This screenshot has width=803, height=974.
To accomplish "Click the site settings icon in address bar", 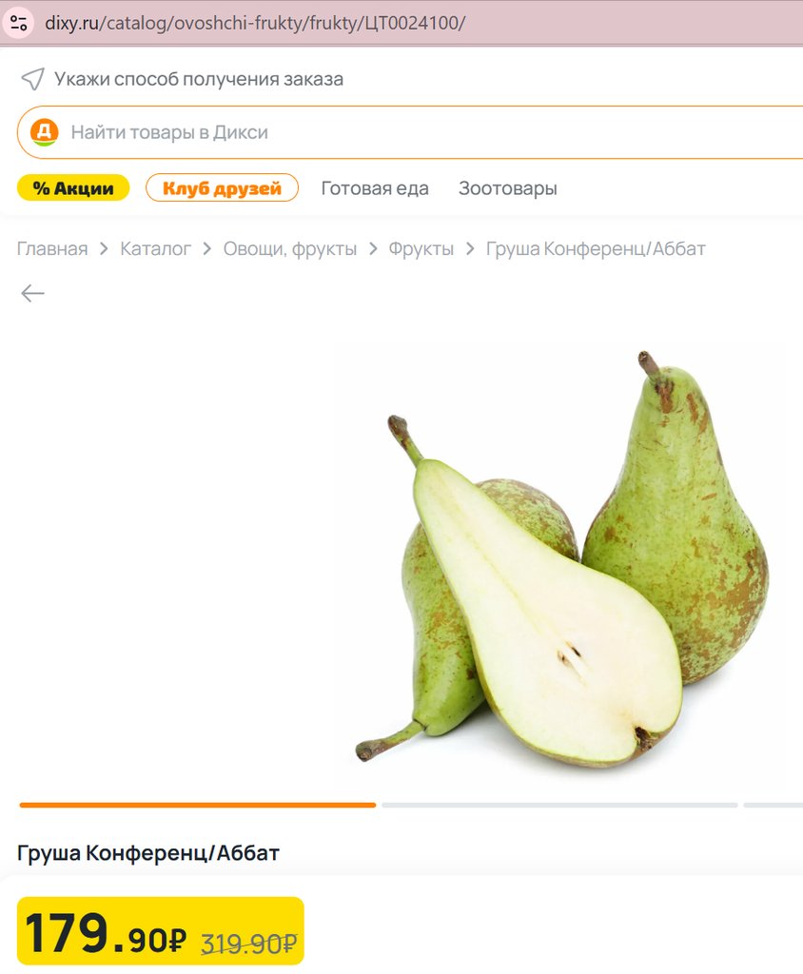I will 19,23.
